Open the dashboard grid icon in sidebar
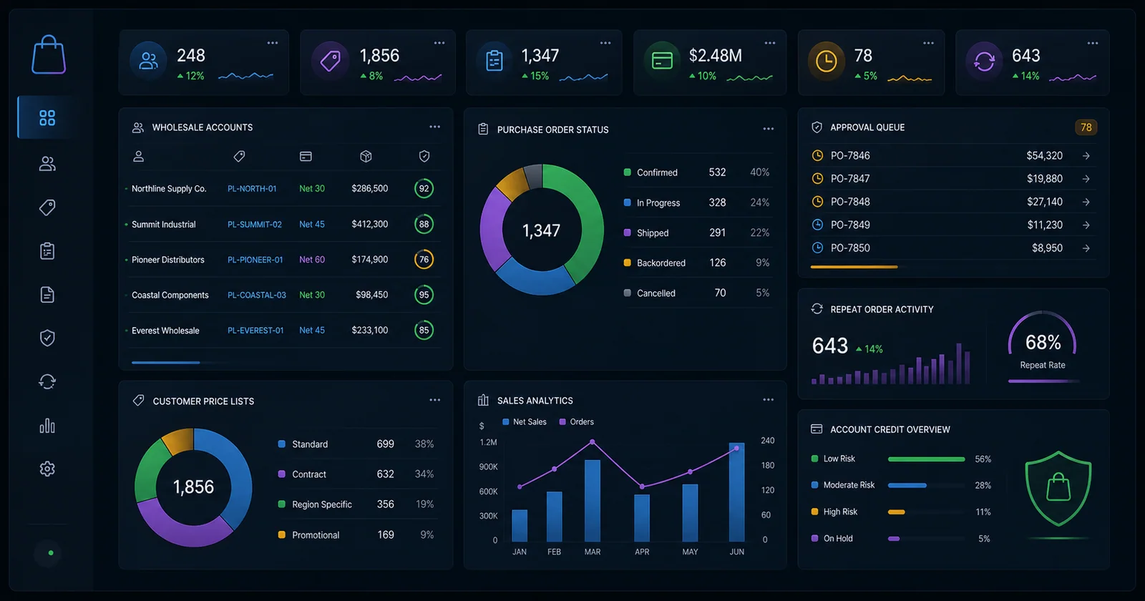 point(47,117)
